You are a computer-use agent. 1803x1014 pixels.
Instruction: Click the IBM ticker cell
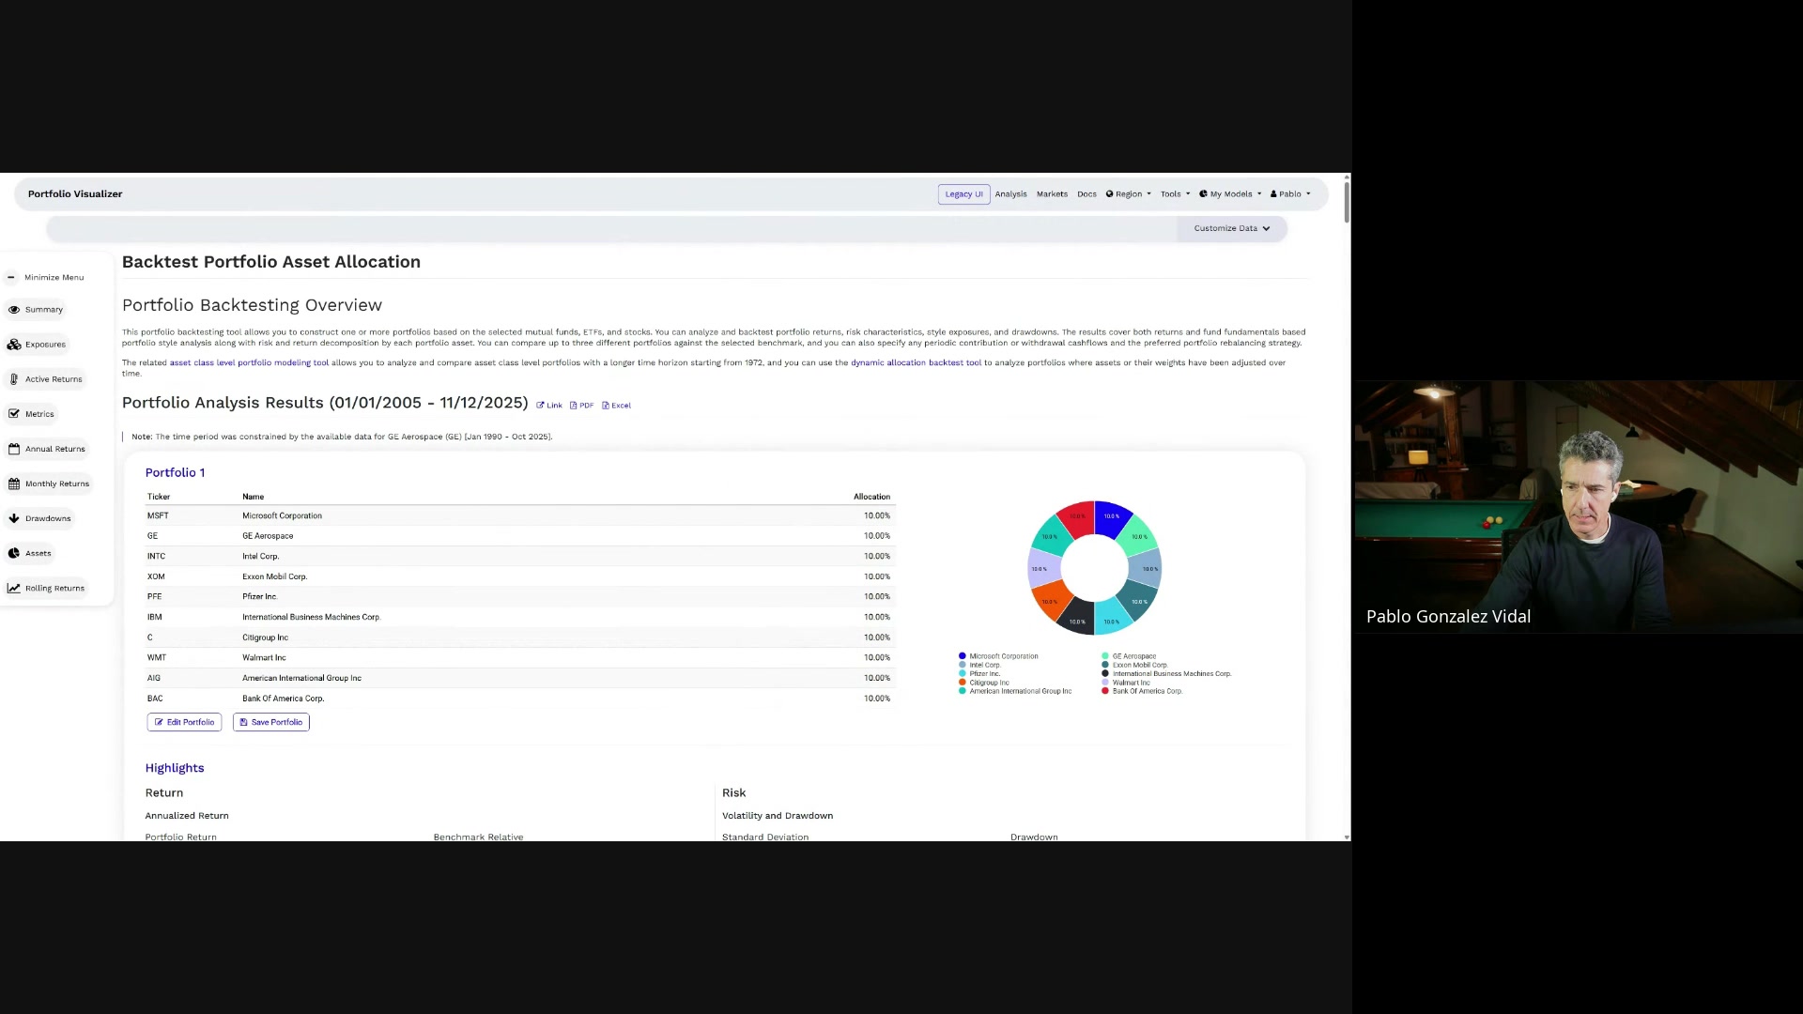154,617
